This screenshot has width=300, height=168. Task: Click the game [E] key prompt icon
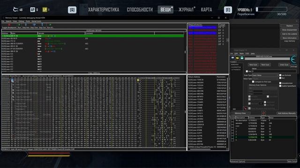point(228,10)
